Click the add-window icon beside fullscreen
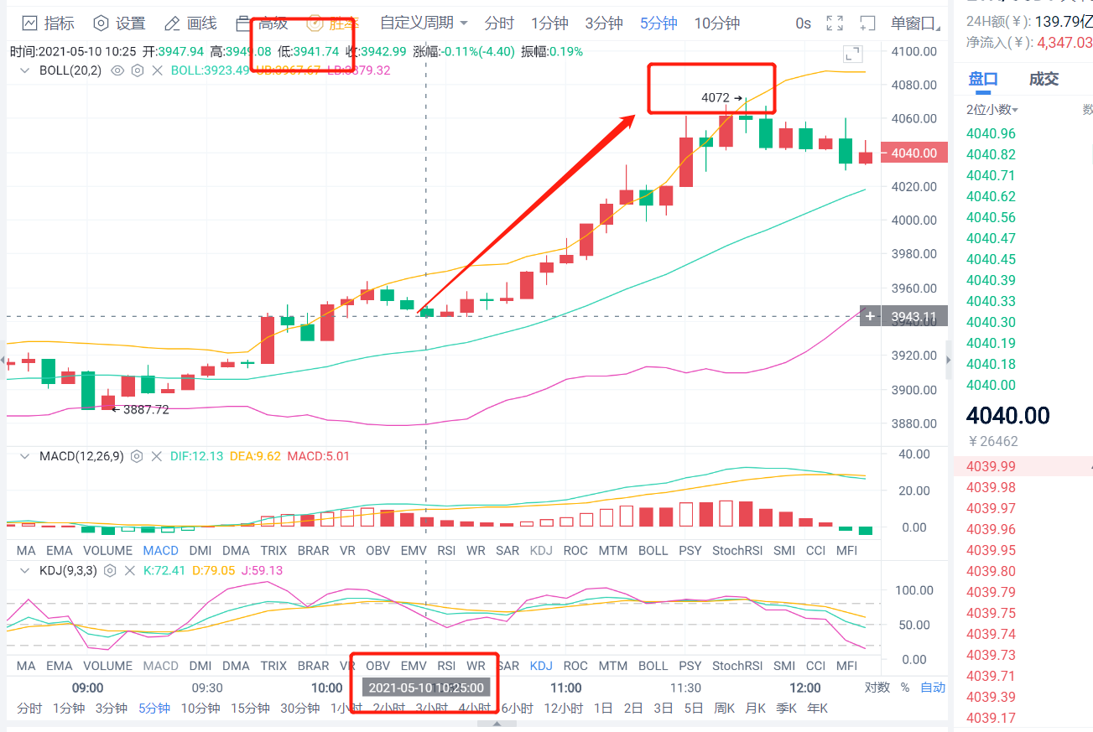This screenshot has width=1093, height=732. 868,23
